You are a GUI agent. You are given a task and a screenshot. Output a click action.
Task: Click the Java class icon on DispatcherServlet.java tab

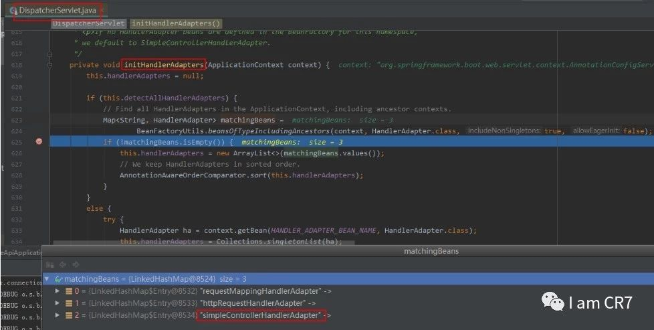(13, 10)
